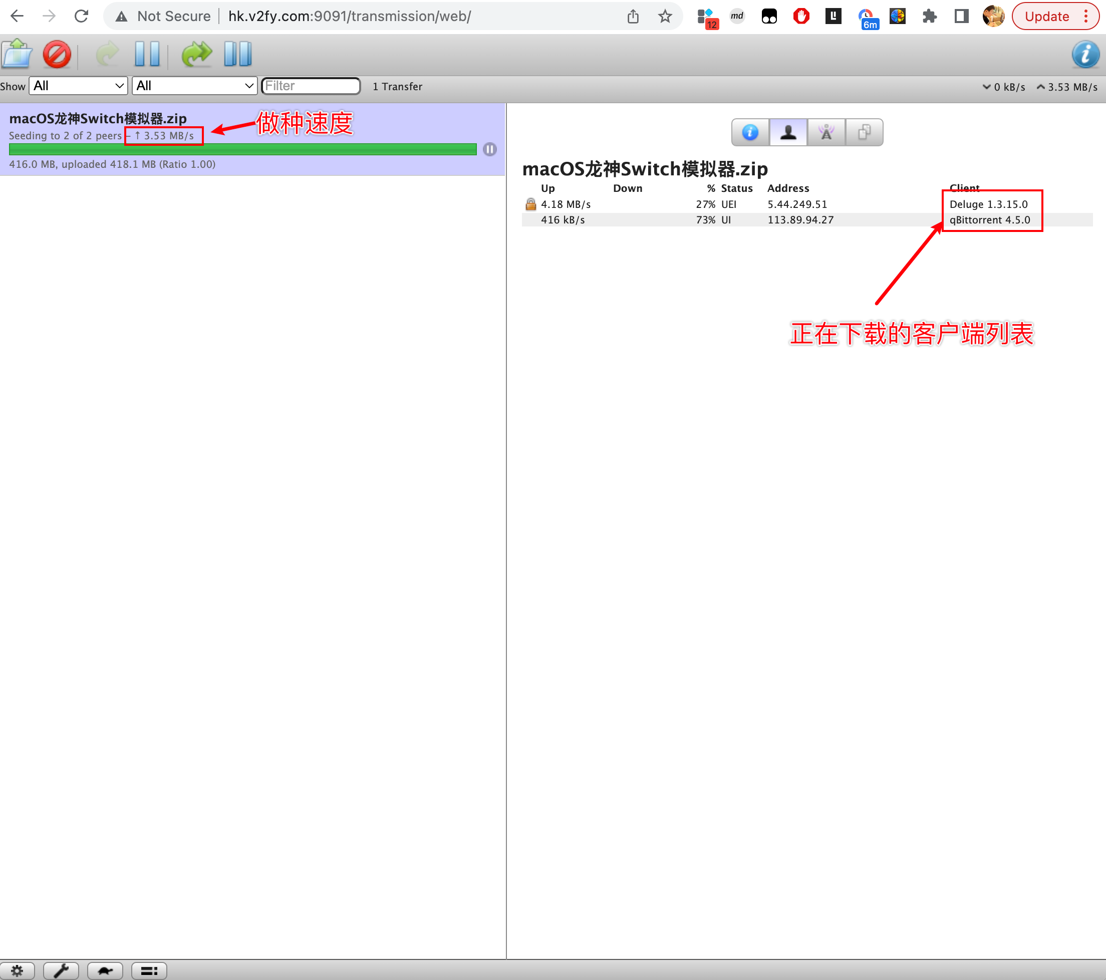Click the Chrome Update button
This screenshot has width=1106, height=980.
click(1046, 16)
